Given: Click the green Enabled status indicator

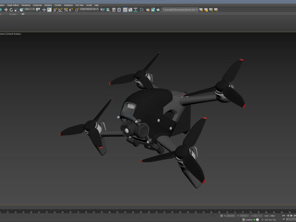Looking at the screenshot, I should pyautogui.click(x=254, y=220).
